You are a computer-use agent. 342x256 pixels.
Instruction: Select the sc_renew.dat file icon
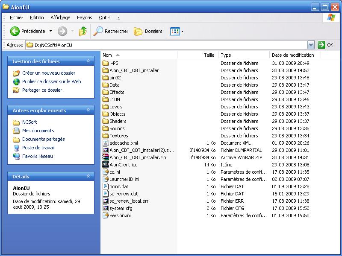tap(106, 194)
